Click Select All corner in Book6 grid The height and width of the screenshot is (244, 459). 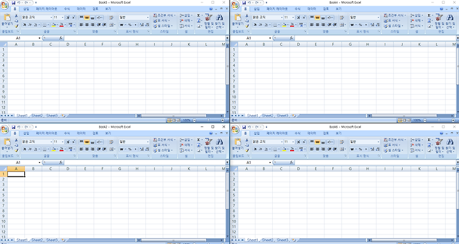pos(234,168)
